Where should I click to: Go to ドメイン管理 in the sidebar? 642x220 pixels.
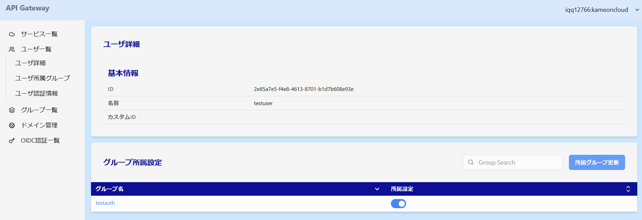(39, 125)
